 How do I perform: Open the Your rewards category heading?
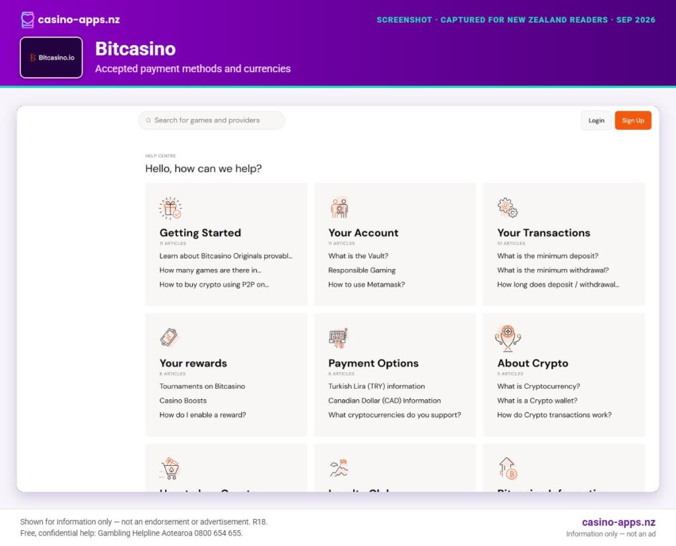click(193, 363)
